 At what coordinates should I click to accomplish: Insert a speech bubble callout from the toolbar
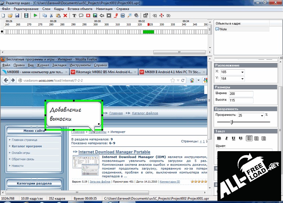pyautogui.click(x=81, y=15)
